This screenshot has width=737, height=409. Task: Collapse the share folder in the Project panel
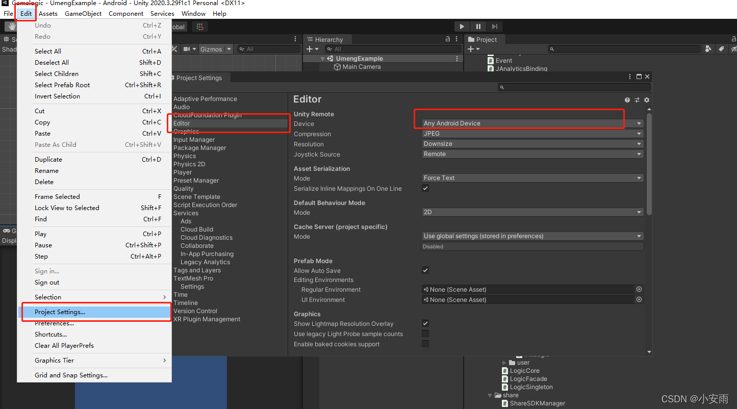click(x=489, y=395)
